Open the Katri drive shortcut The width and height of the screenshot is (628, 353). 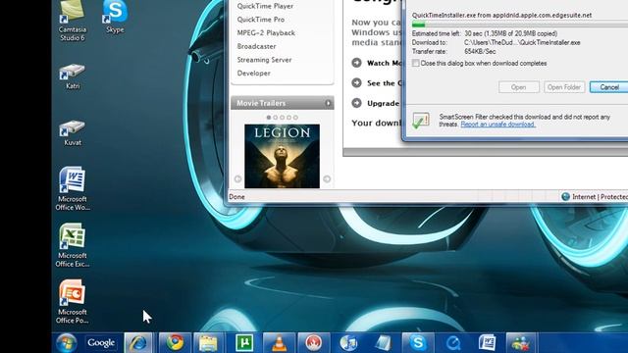pos(73,76)
